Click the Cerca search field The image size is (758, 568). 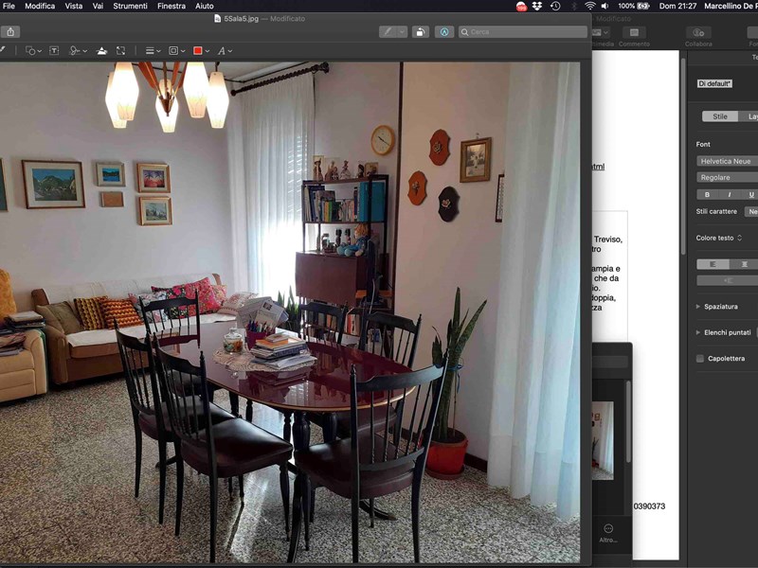pyautogui.click(x=523, y=31)
